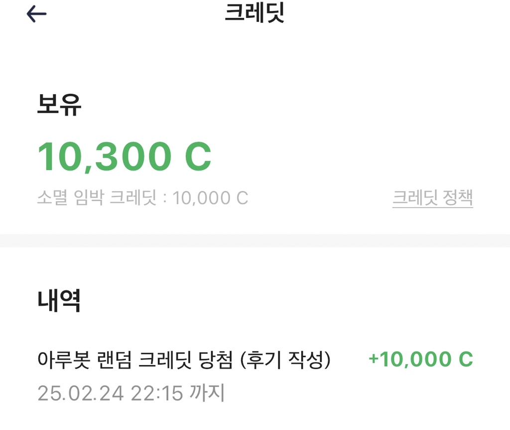The height and width of the screenshot is (430, 510).
Task: Click the word 까지 after expiry time
Action: click(x=207, y=393)
